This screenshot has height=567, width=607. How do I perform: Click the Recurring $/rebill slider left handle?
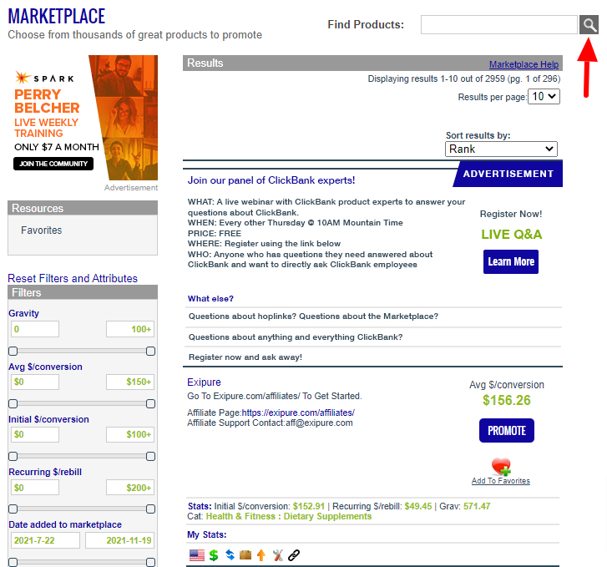click(x=13, y=509)
